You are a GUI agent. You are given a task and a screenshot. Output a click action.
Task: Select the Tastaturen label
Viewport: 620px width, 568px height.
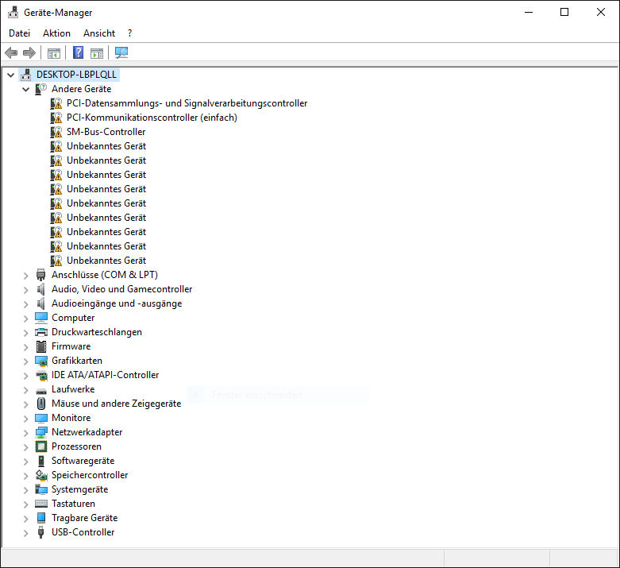pyautogui.click(x=73, y=504)
